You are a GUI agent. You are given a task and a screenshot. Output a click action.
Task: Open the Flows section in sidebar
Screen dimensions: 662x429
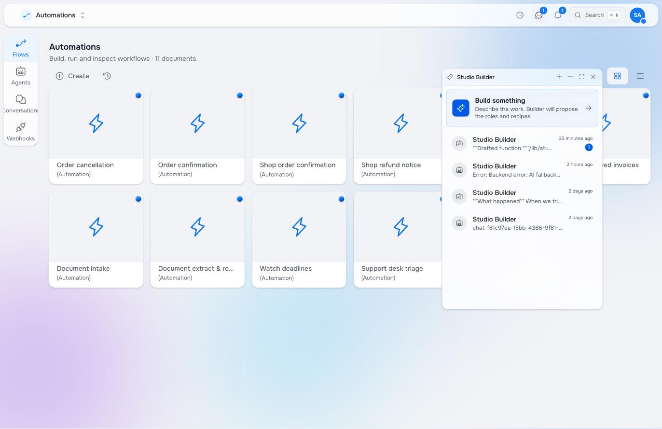(21, 48)
